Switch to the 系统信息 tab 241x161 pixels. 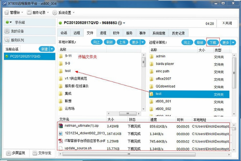(x=159, y=33)
